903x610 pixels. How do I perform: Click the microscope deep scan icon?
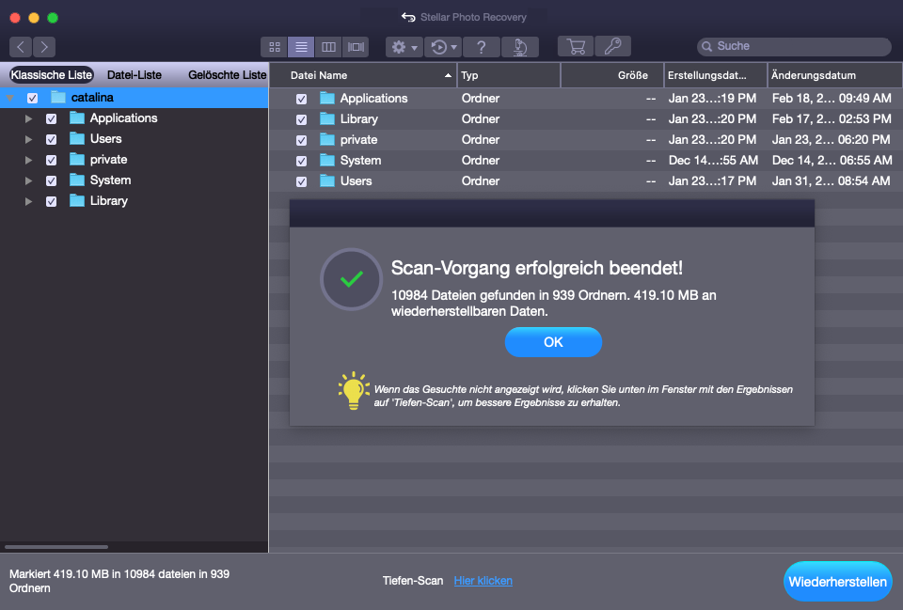click(x=520, y=47)
